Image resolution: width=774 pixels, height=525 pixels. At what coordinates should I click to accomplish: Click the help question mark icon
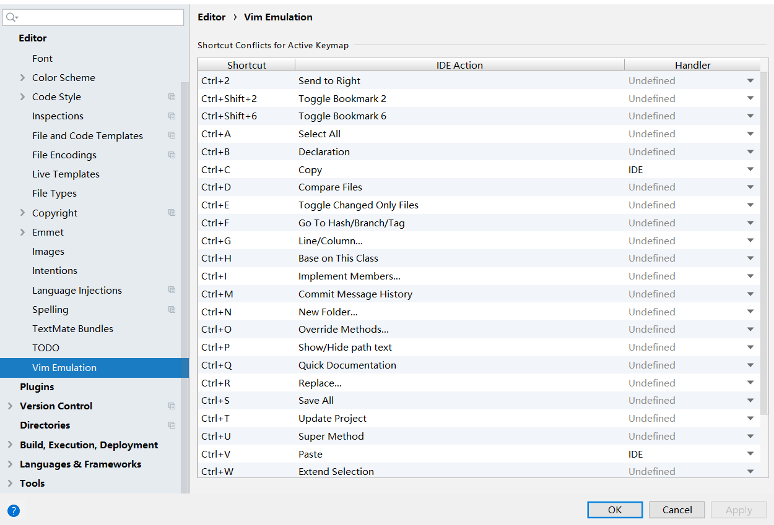tap(13, 511)
